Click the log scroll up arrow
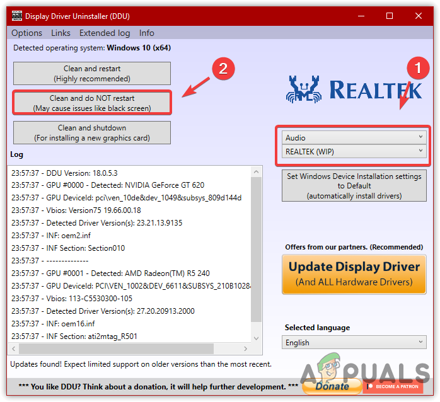Image resolution: width=440 pixels, height=402 pixels. (x=256, y=171)
